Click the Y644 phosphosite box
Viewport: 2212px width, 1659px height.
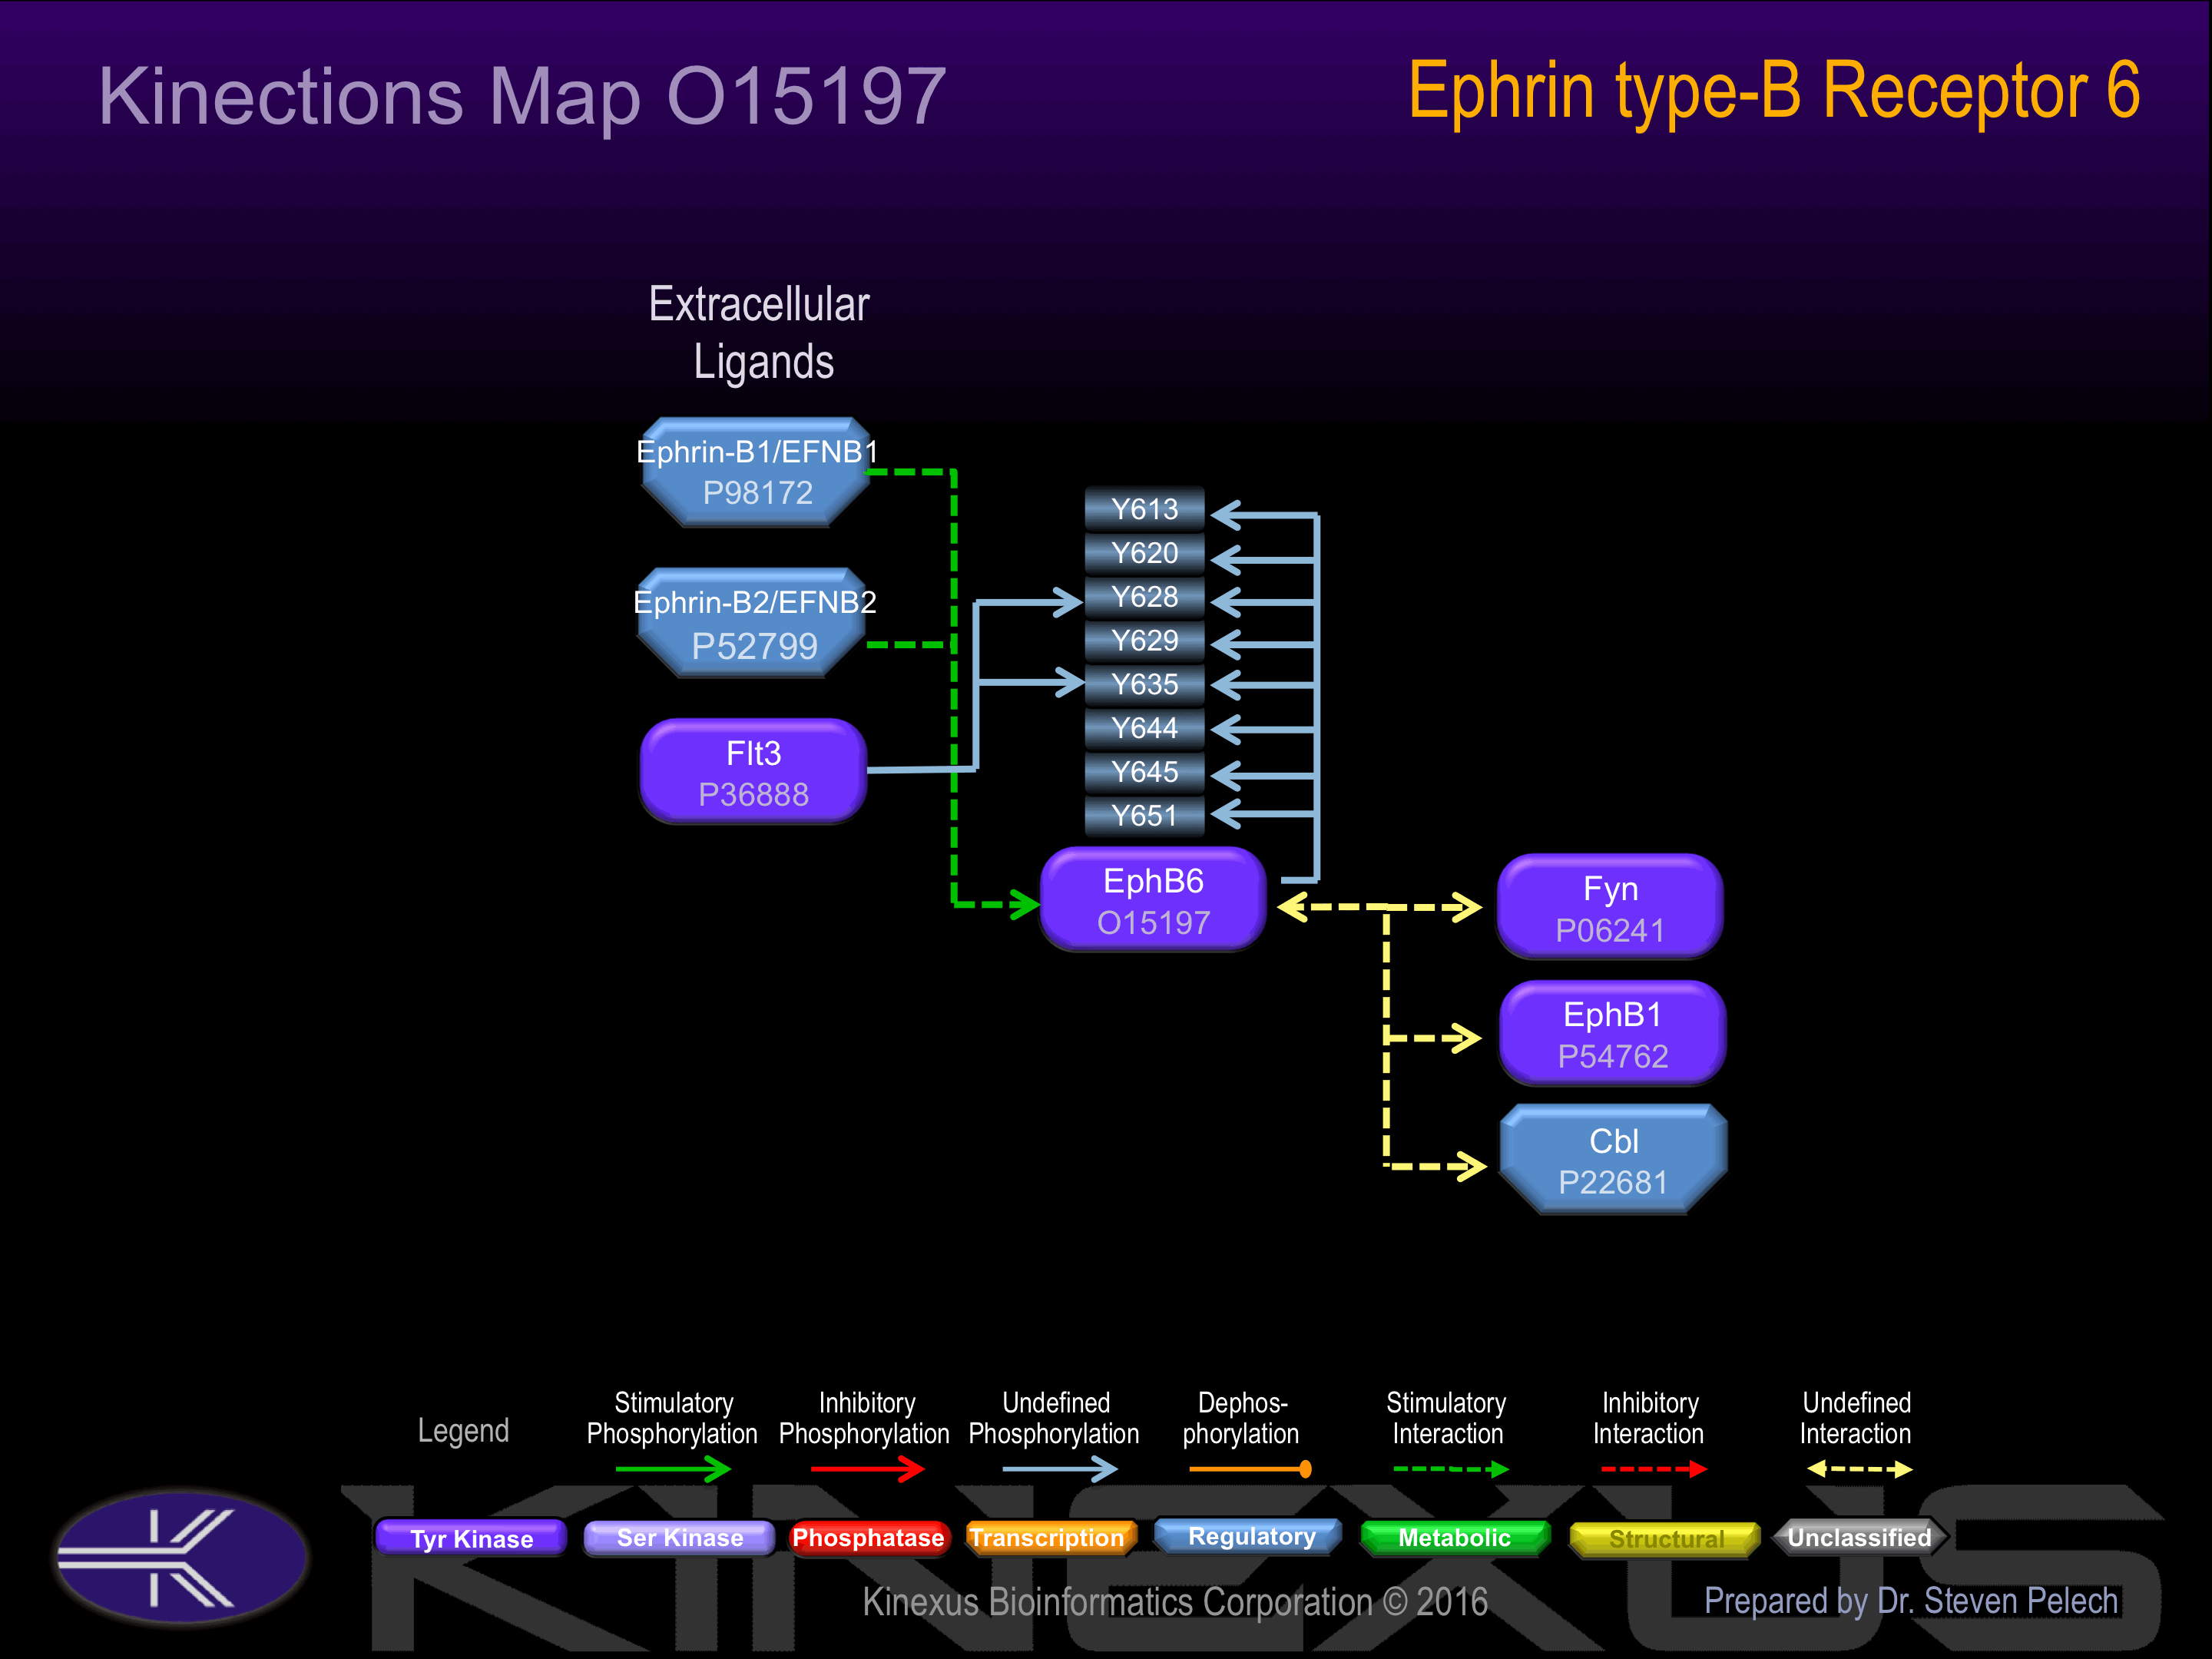pyautogui.click(x=1145, y=728)
